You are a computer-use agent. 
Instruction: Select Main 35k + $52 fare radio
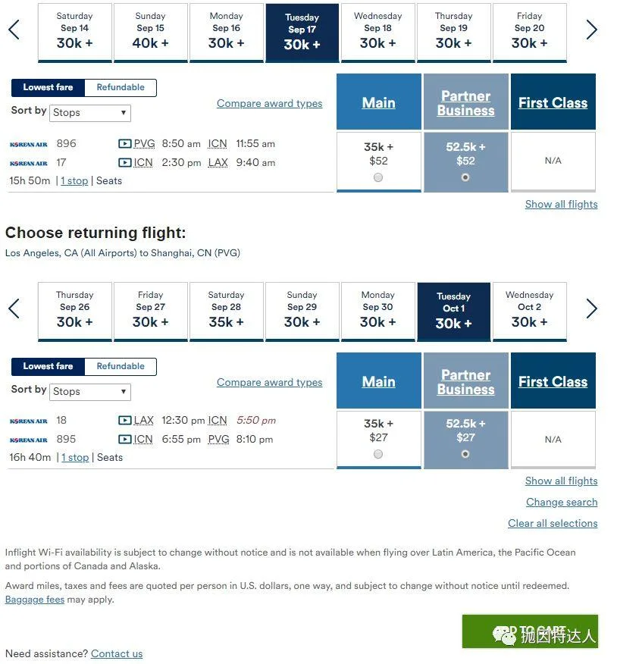tap(378, 177)
